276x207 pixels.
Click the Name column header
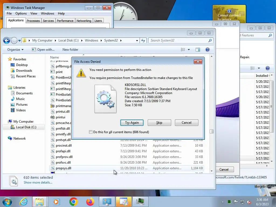pos(54,57)
